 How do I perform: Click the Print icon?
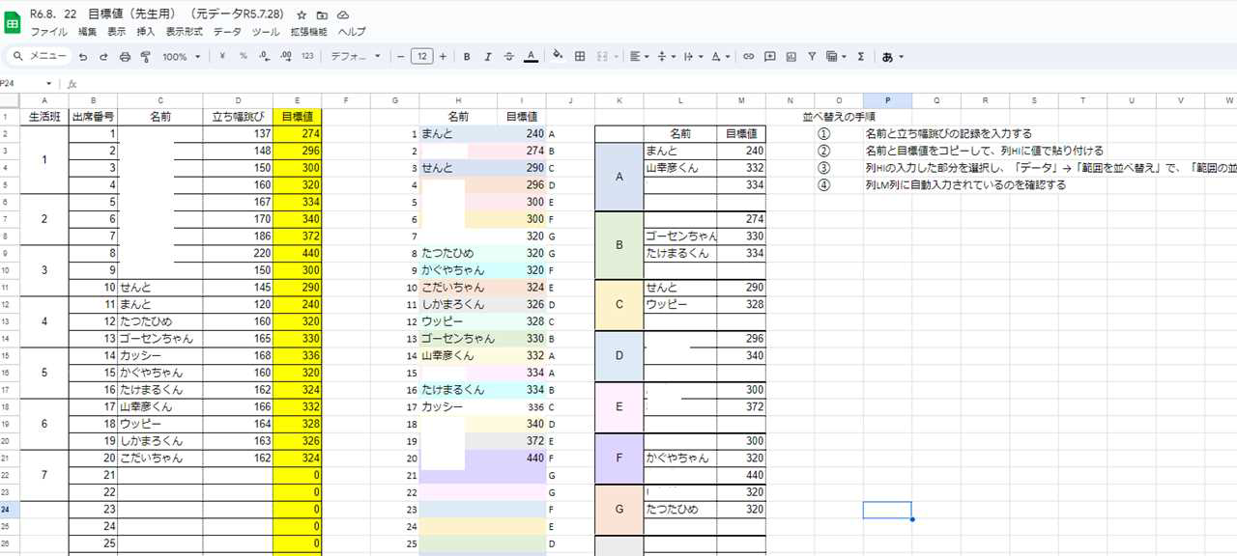125,57
